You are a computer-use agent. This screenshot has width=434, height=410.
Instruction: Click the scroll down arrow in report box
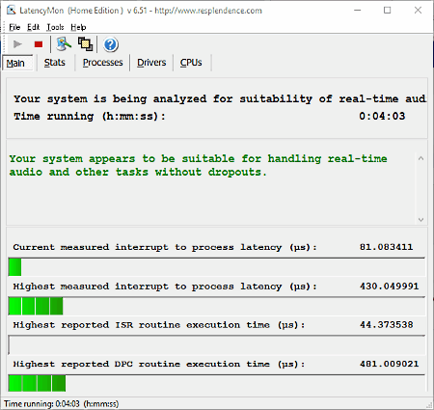(420, 220)
